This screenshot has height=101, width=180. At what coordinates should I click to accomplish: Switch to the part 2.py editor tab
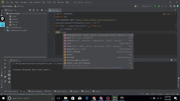click(55, 10)
